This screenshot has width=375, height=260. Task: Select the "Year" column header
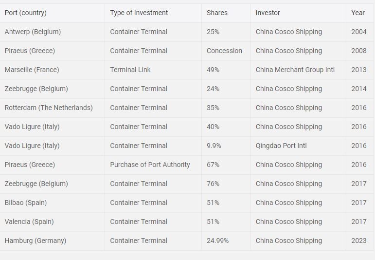pyautogui.click(x=358, y=13)
